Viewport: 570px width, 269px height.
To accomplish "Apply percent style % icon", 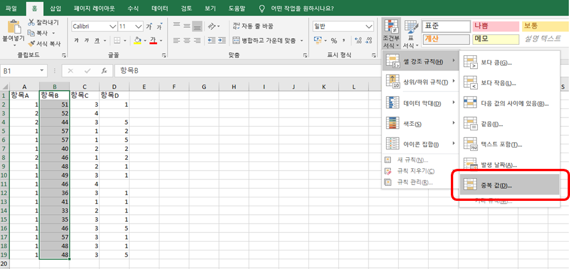I will (x=333, y=41).
